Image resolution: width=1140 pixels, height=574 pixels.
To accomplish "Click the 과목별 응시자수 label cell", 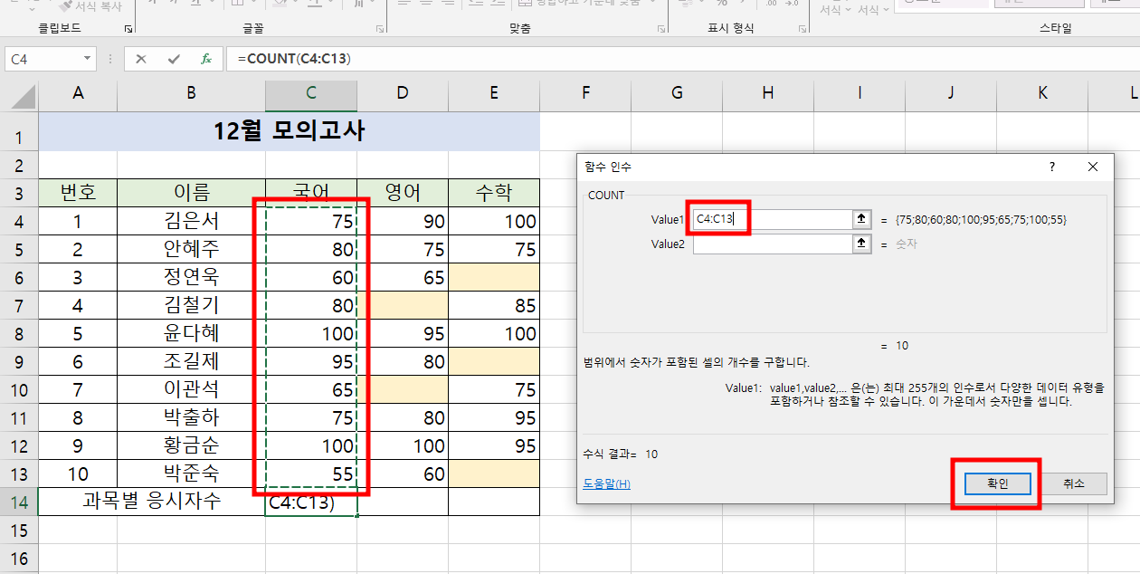I will click(152, 502).
